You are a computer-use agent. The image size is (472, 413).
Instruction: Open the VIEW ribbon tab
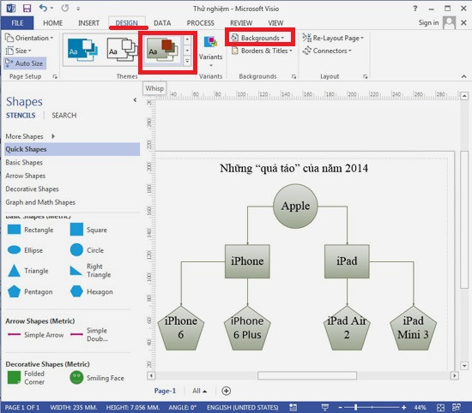pos(275,23)
